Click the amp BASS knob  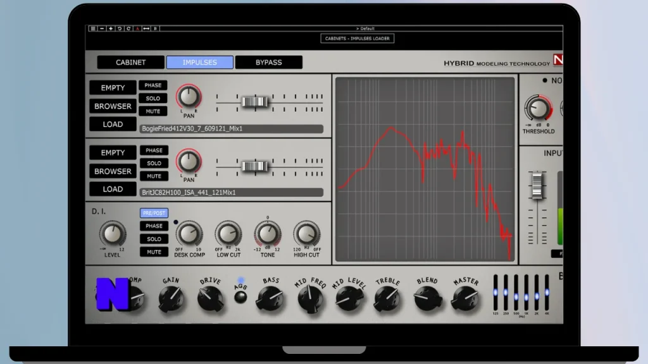click(x=270, y=299)
